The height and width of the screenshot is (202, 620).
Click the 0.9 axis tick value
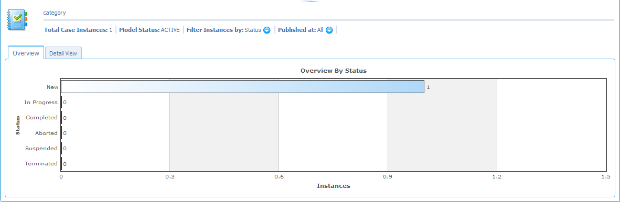[388, 177]
